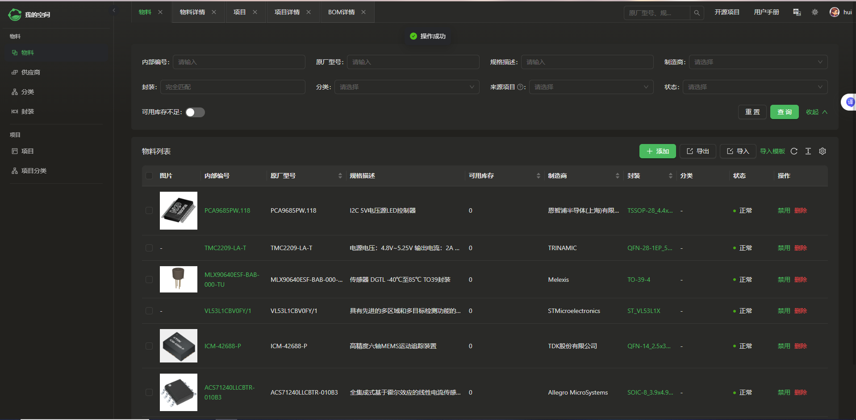Switch to the 项目 tab
856x420 pixels.
[240, 12]
